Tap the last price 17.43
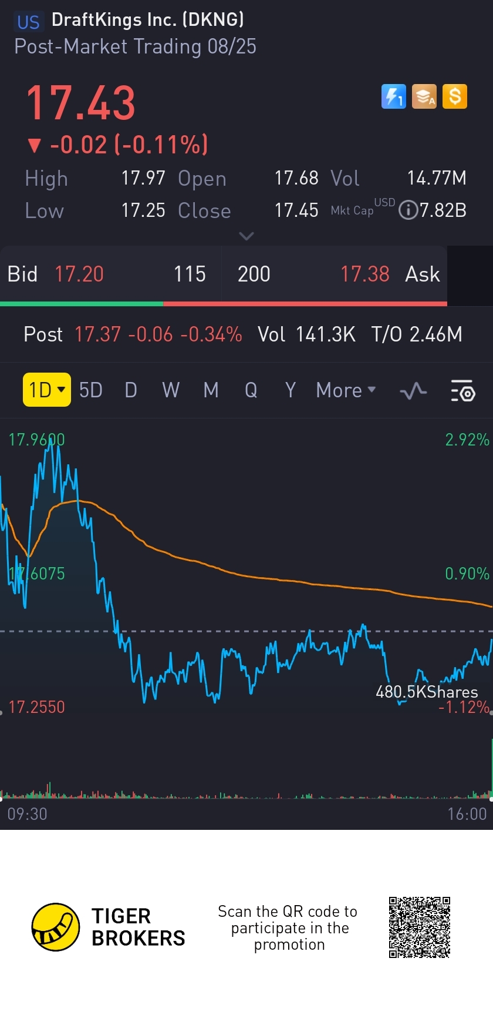 pyautogui.click(x=81, y=103)
